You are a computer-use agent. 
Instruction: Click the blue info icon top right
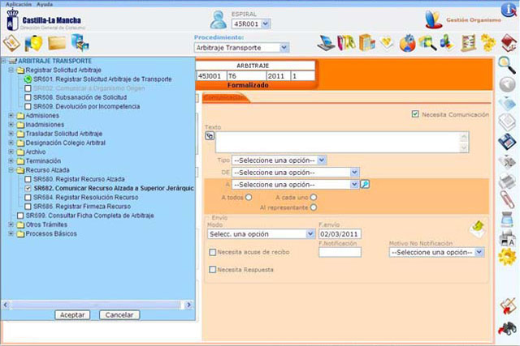point(506,10)
